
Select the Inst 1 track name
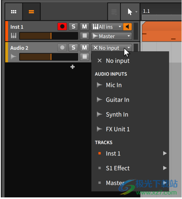coord(17,27)
